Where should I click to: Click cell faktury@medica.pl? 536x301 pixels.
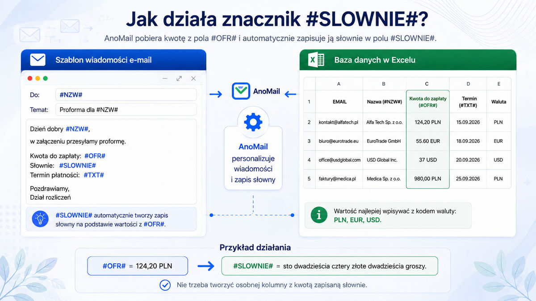(x=339, y=179)
